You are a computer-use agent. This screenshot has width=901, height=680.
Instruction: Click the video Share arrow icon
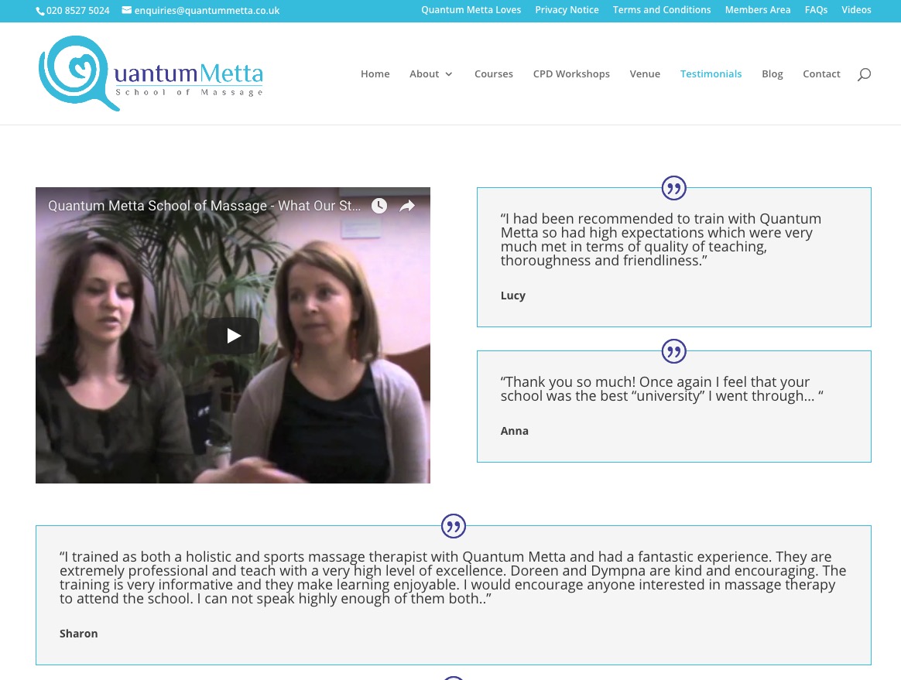(407, 206)
